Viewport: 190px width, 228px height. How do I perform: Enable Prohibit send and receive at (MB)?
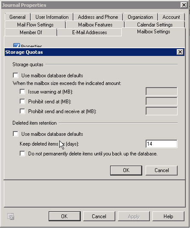pyautogui.click(x=22, y=111)
